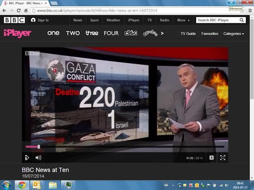Show hidden tray icons
This screenshot has height=190, width=254.
pos(173,185)
